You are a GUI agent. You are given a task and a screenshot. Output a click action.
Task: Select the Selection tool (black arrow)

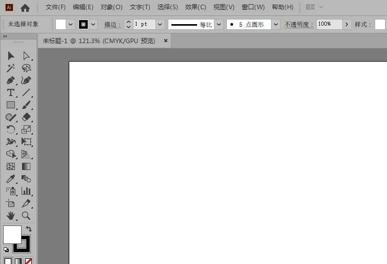coord(11,56)
